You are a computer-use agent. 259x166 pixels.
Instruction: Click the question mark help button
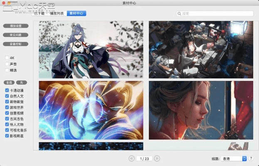pyautogui.click(x=251, y=159)
